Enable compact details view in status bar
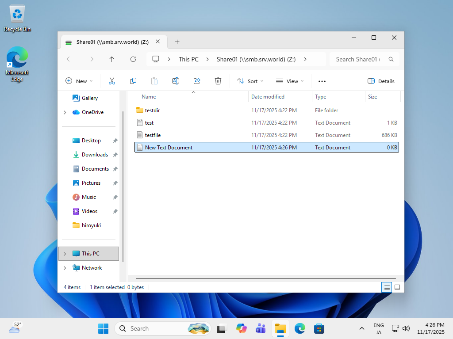This screenshot has height=339, width=453. (x=386, y=287)
